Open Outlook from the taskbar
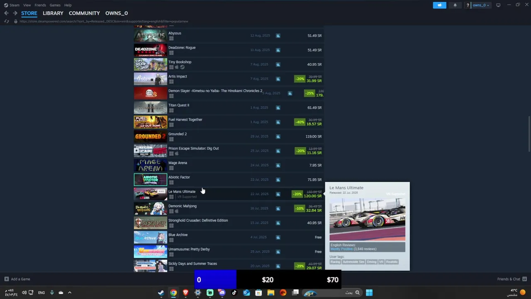The height and width of the screenshot is (299, 531). coord(246,293)
